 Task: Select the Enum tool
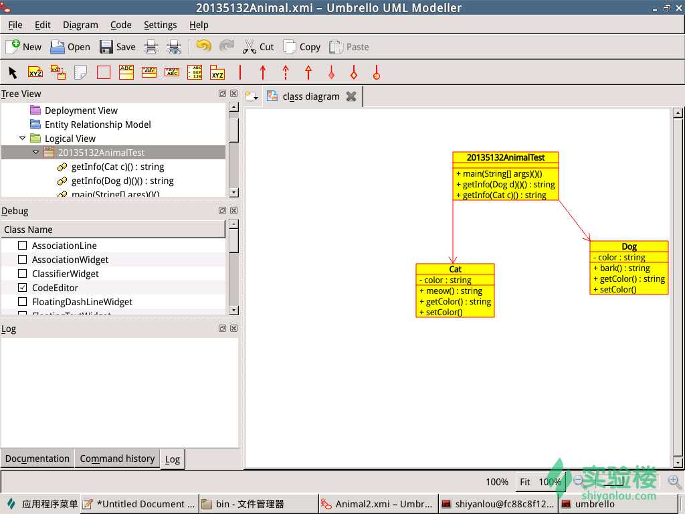click(195, 72)
